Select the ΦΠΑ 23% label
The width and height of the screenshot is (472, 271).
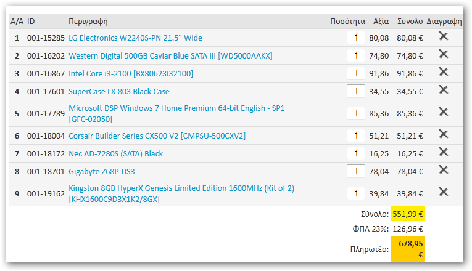point(371,229)
